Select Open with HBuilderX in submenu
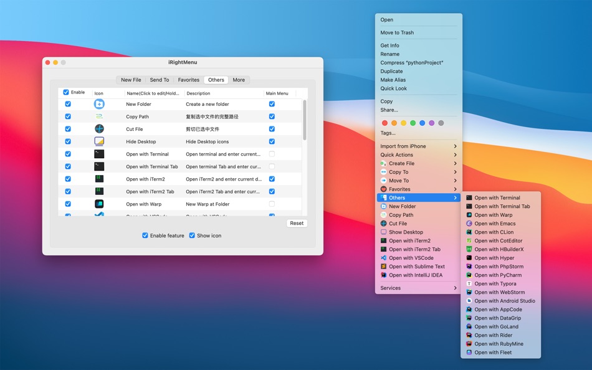The height and width of the screenshot is (370, 592). tap(500, 249)
